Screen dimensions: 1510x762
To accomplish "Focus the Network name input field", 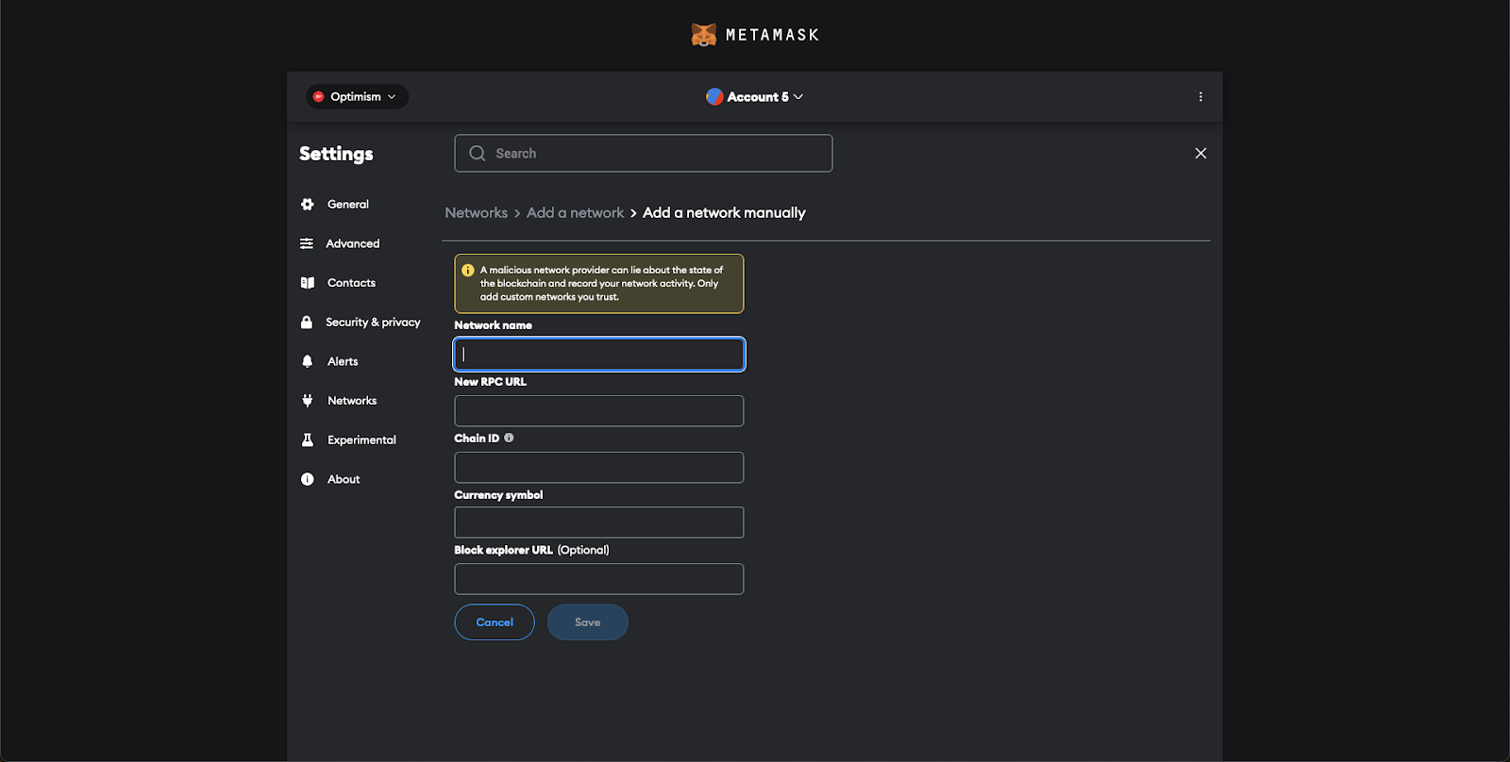I will pyautogui.click(x=599, y=355).
